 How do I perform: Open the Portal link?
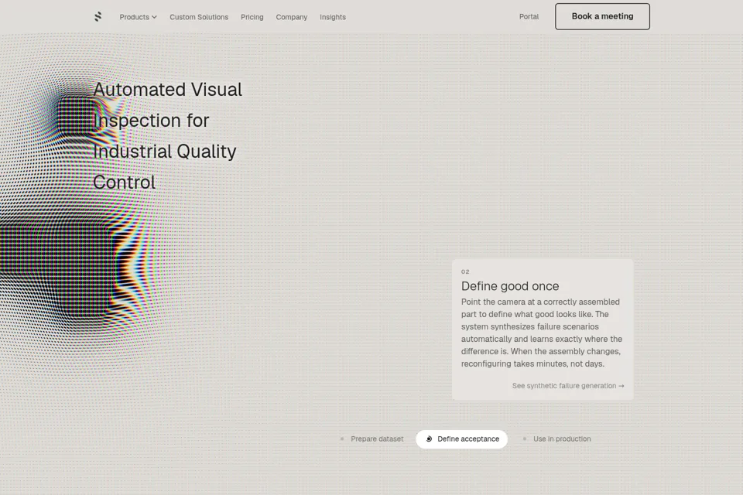click(529, 16)
